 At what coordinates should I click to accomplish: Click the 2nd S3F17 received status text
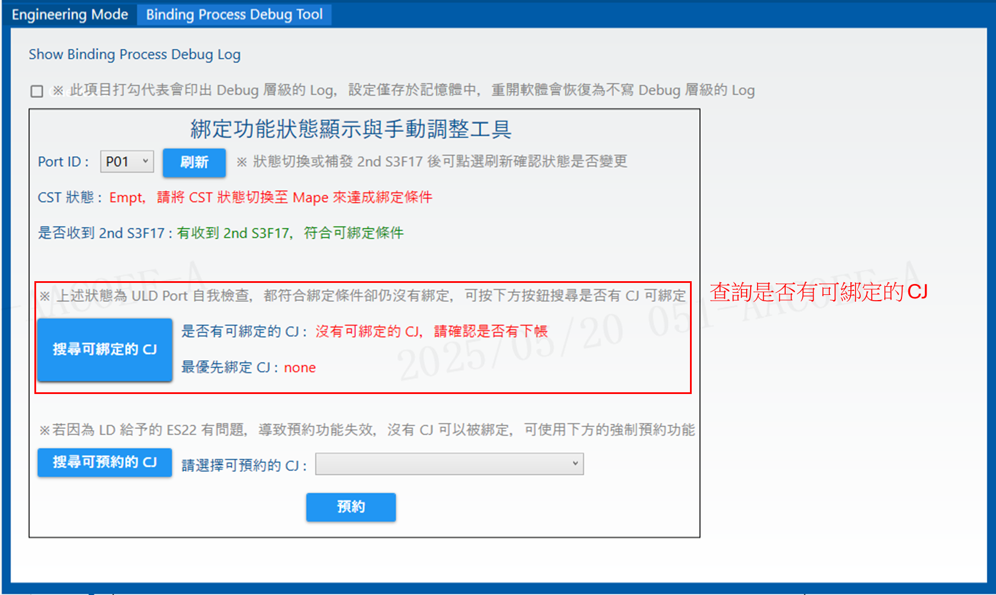point(290,233)
